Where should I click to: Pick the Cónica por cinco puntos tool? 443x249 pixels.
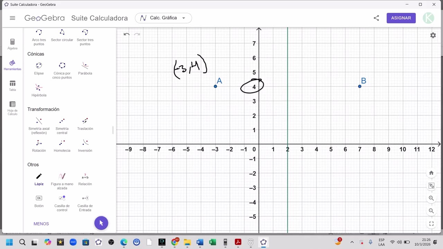(62, 71)
